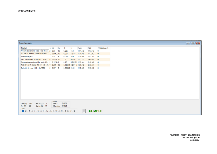Close the Tablas Resultado window
This screenshot has height=154, width=217.
click(x=198, y=43)
